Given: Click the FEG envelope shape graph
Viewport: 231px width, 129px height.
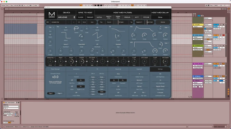Looking at the screenshot, I should (144, 29).
